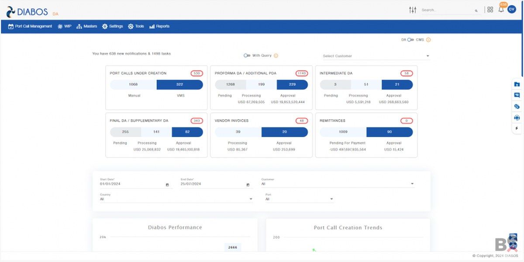Click the VMS 322 segment in Port Calls
The width and height of the screenshot is (524, 262).
tap(179, 84)
